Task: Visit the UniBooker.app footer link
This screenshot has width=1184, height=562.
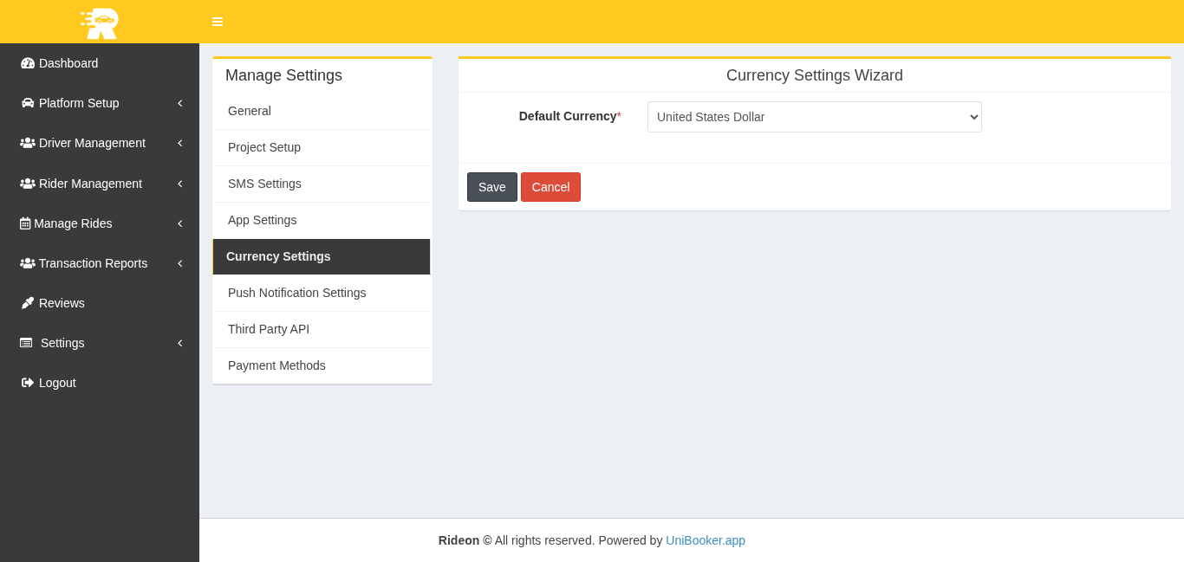Action: pyautogui.click(x=705, y=540)
